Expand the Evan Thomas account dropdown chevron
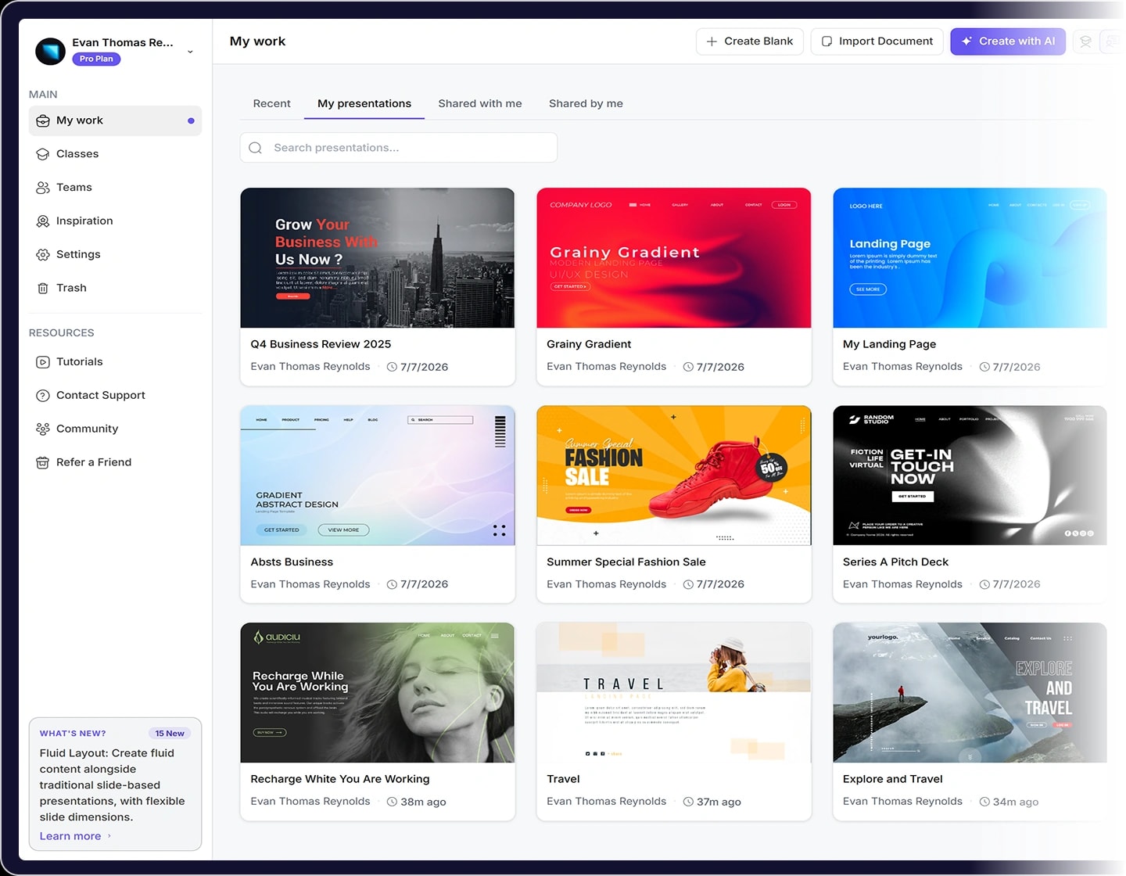This screenshot has height=876, width=1126. tap(190, 52)
